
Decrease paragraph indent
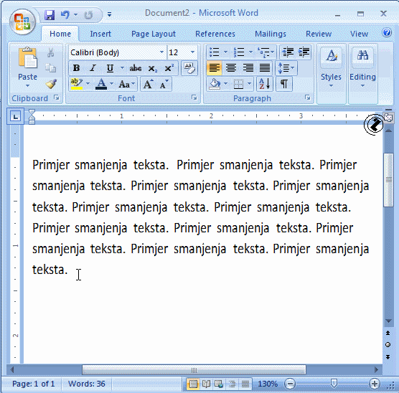tap(288, 52)
